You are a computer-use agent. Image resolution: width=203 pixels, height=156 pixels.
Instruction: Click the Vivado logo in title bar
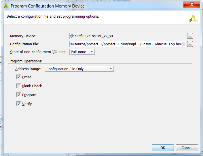[6, 6]
